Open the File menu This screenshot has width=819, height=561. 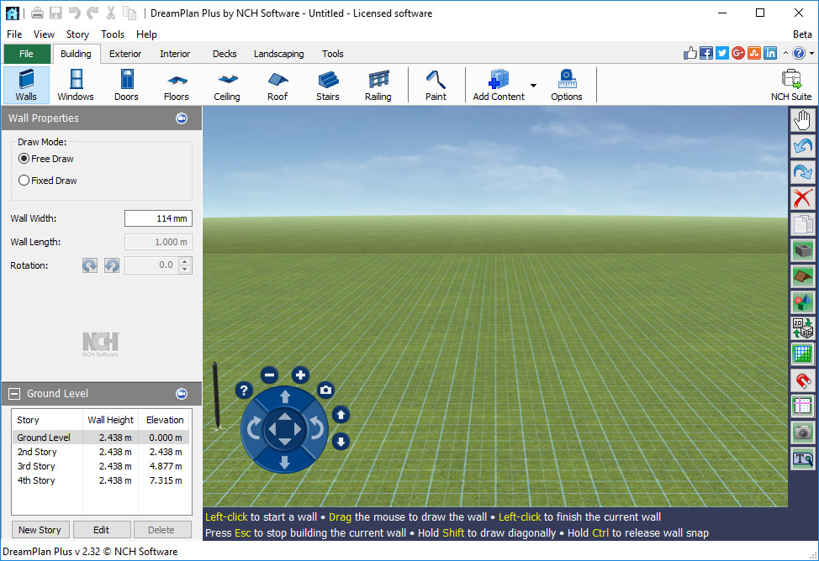click(14, 34)
